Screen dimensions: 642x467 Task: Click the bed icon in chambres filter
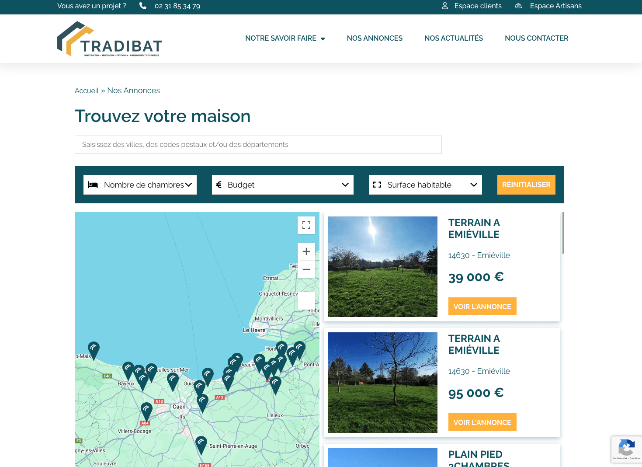pyautogui.click(x=93, y=185)
